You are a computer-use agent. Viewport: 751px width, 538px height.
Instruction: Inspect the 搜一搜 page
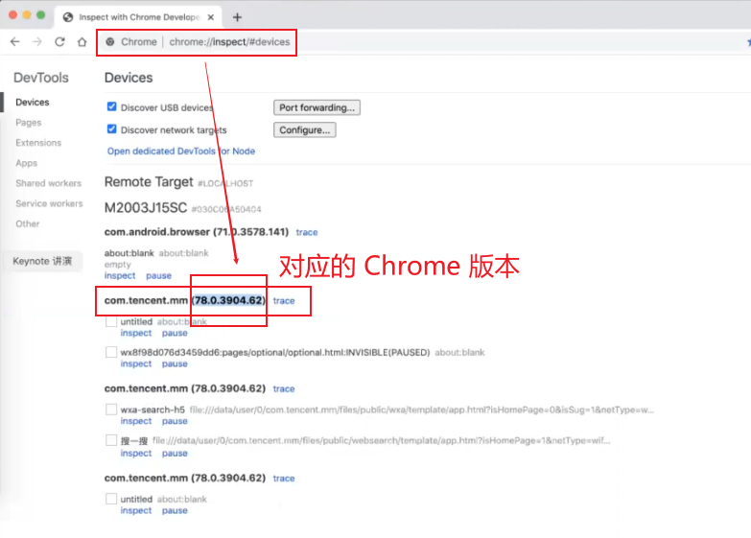(x=136, y=454)
